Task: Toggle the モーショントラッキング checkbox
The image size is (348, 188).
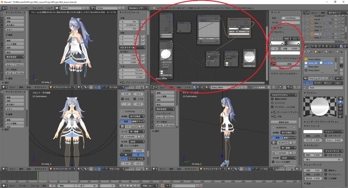Action: [x=275, y=112]
